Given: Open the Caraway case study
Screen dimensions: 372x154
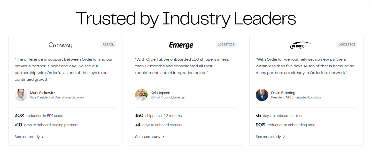Looking at the screenshot, I should pyautogui.click(x=27, y=137).
